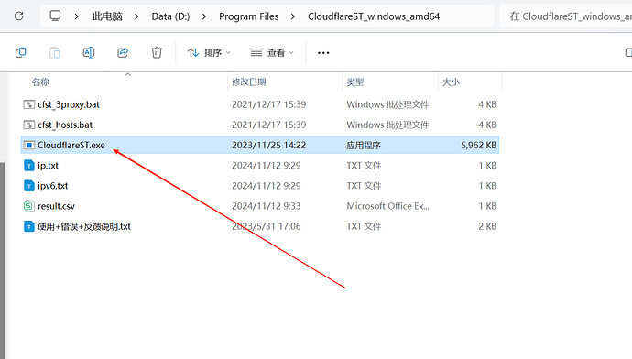The height and width of the screenshot is (359, 632).
Task: Click the CloudflareST.exe application icon
Action: coord(29,145)
